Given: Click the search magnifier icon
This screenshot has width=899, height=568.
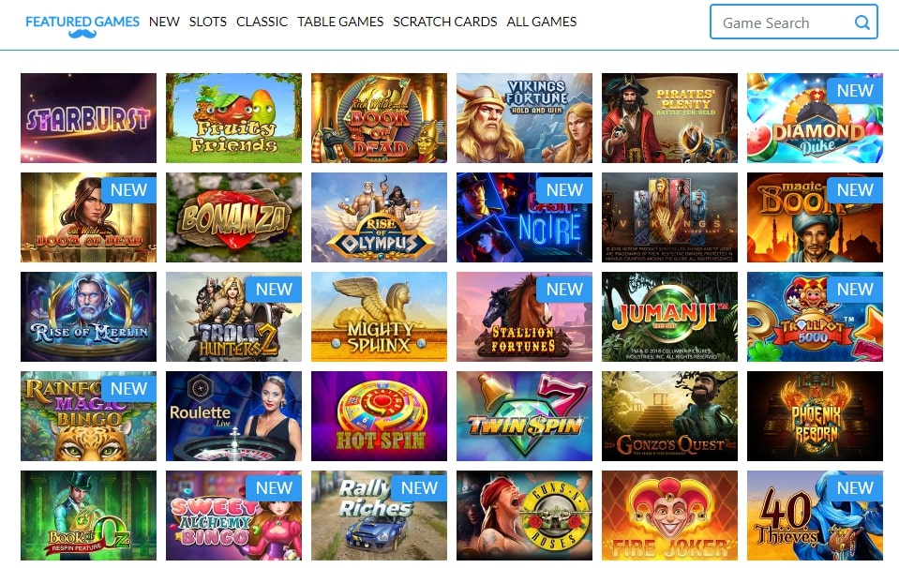Looking at the screenshot, I should click(x=862, y=22).
